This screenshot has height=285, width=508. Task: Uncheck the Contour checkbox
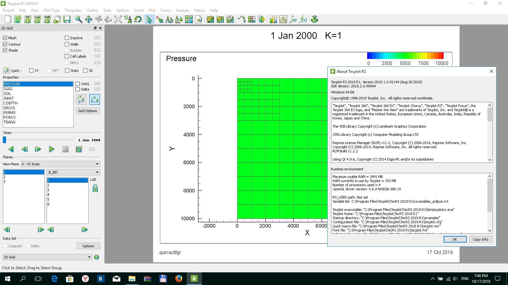(5, 44)
